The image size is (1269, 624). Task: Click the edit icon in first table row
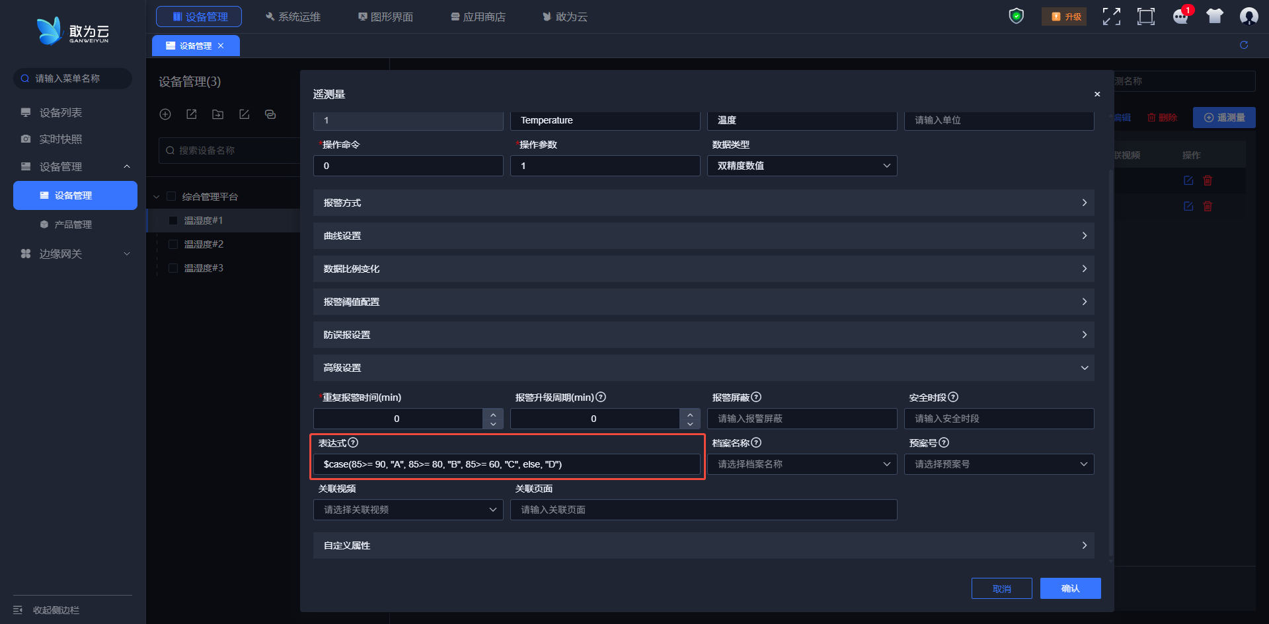(x=1188, y=180)
